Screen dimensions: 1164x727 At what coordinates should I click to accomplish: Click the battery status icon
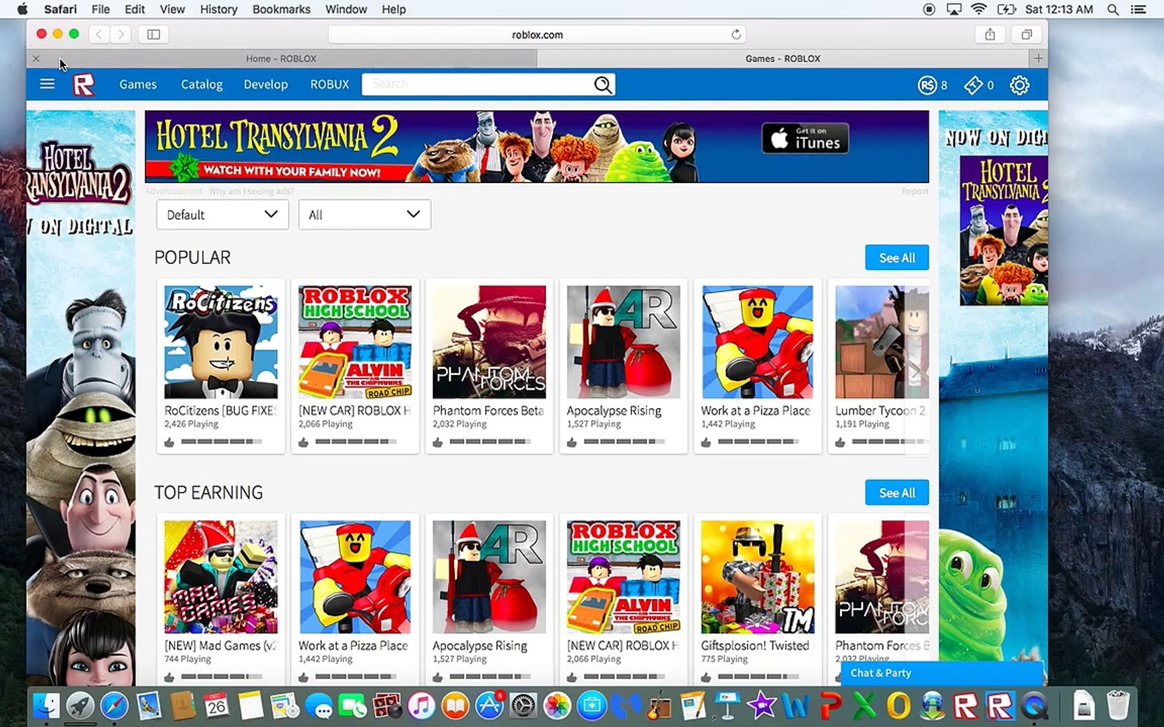pos(1006,9)
